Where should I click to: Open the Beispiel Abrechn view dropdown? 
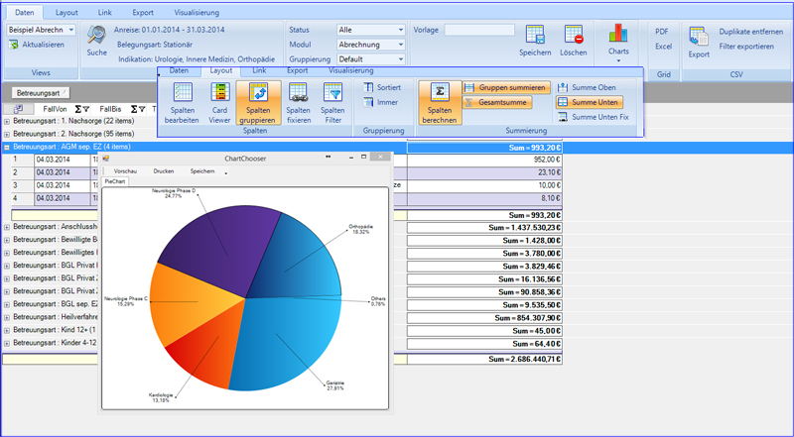(x=70, y=30)
